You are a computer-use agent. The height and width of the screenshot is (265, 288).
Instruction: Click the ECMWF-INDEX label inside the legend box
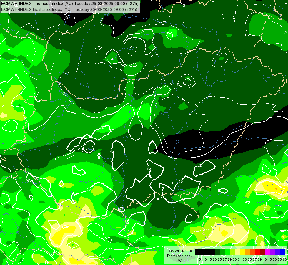pos(179,251)
